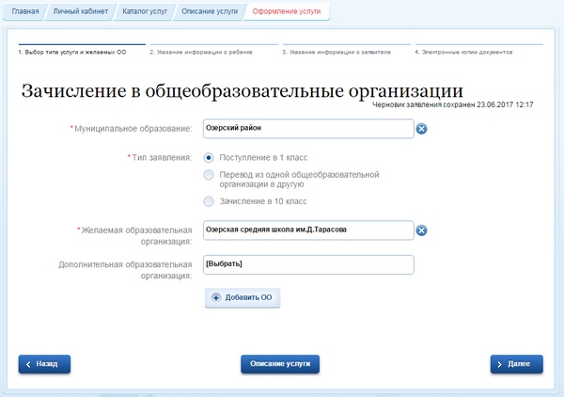Click the Черновик заявления сохранен status text
Image resolution: width=564 pixels, height=397 pixels.
pyautogui.click(x=453, y=104)
